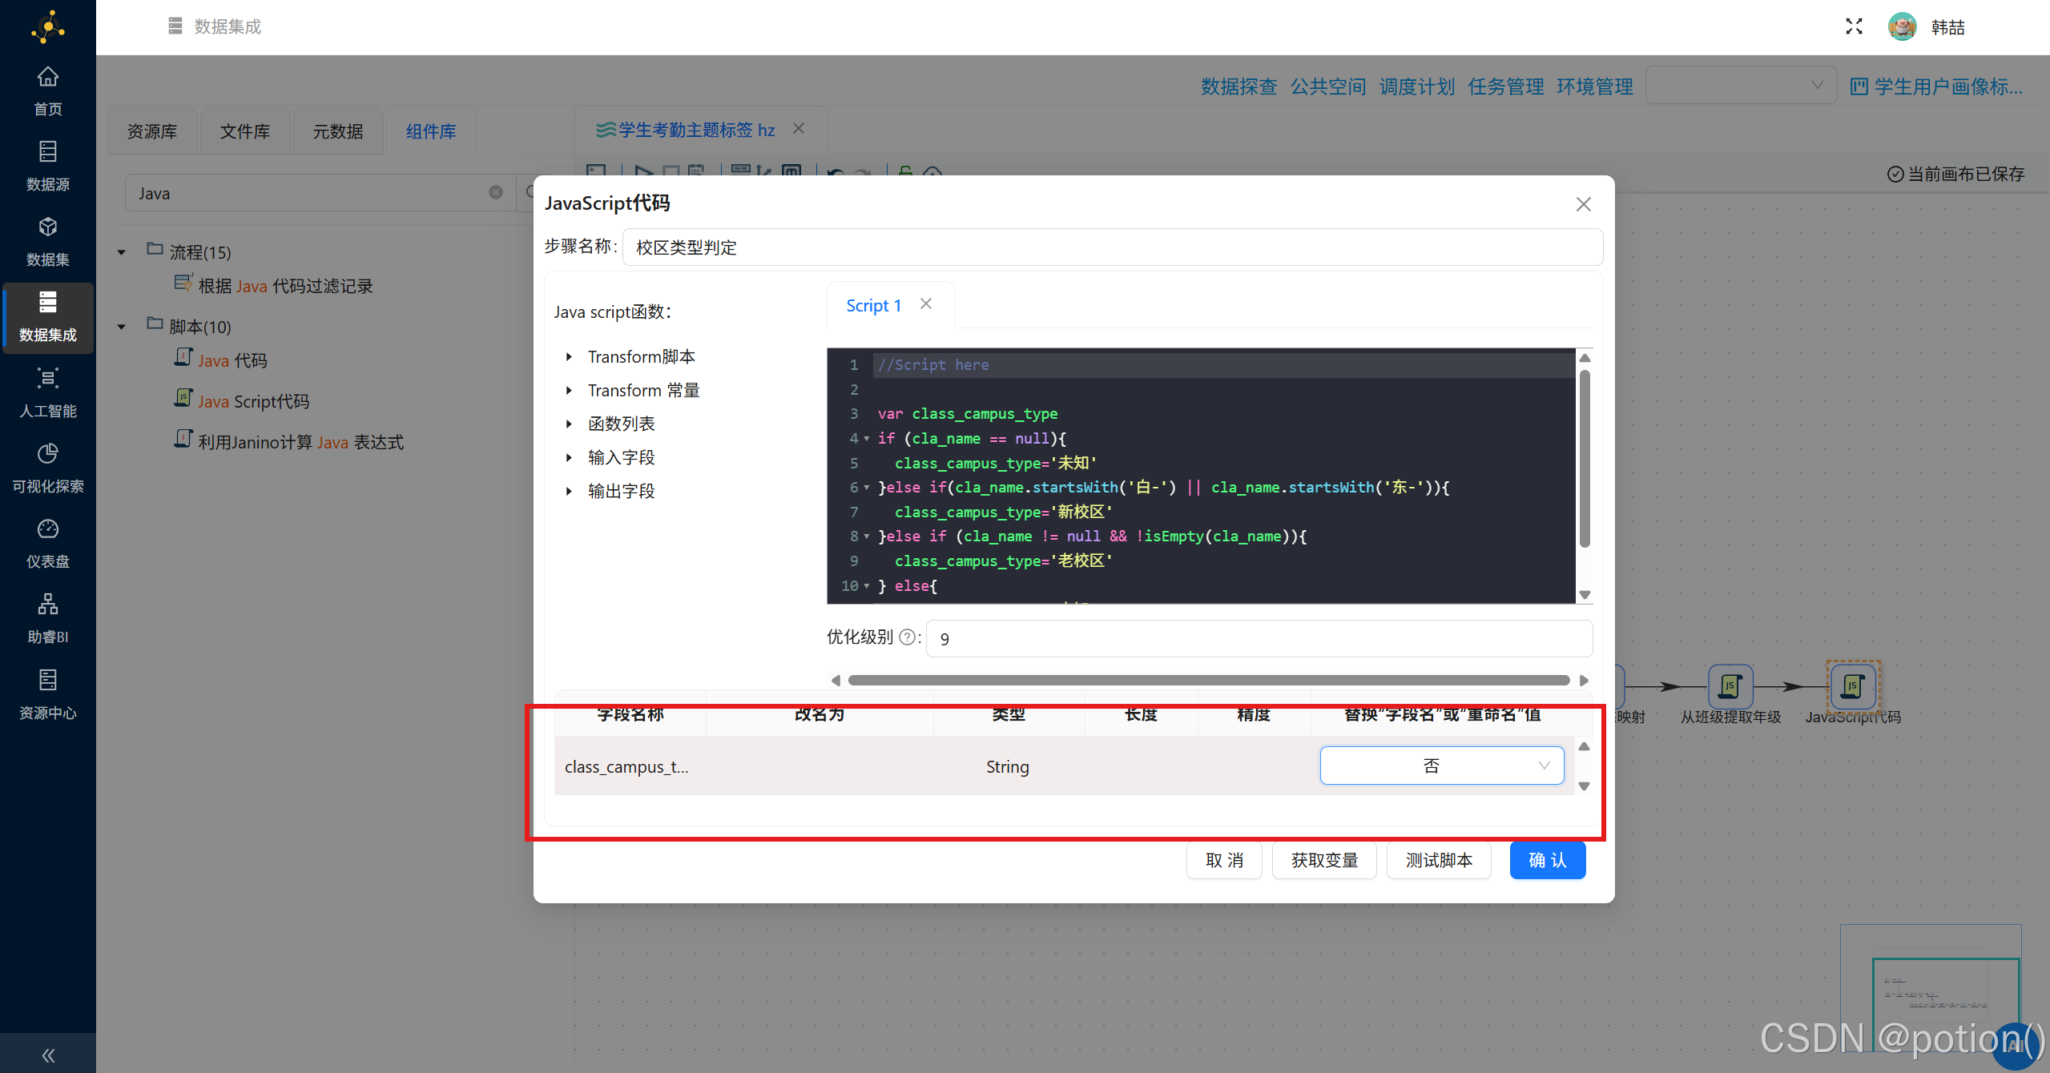Switch to the 文件库 tab
Image resolution: width=2050 pixels, height=1073 pixels.
[245, 131]
